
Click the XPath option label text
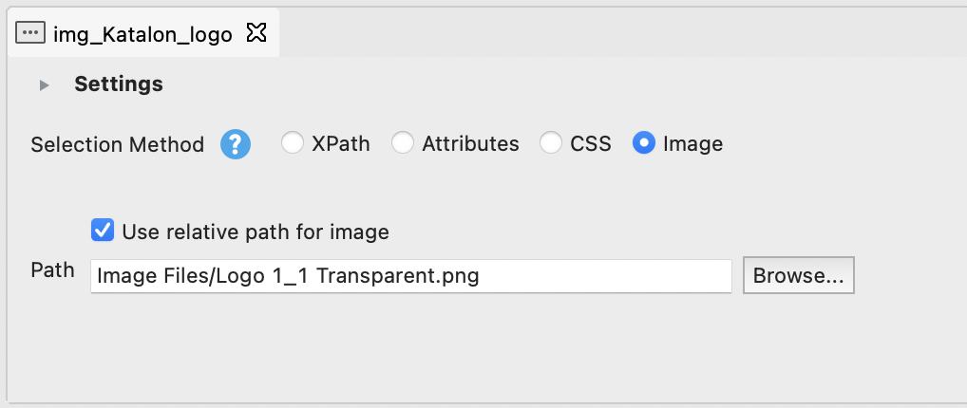click(x=341, y=144)
